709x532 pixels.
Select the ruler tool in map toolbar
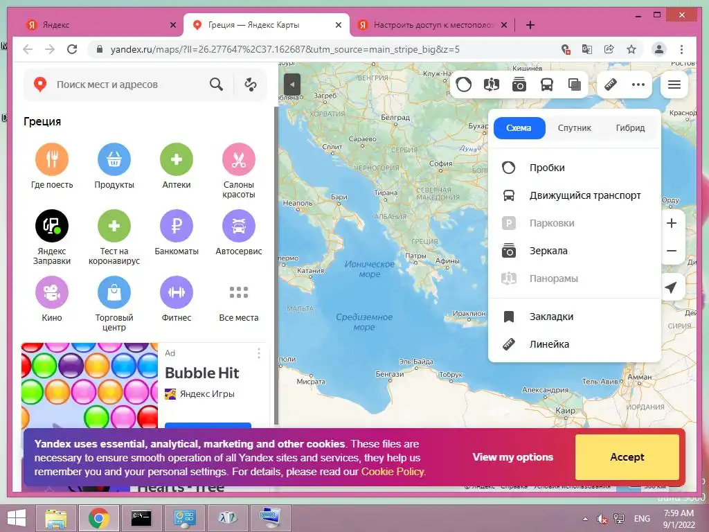point(611,84)
